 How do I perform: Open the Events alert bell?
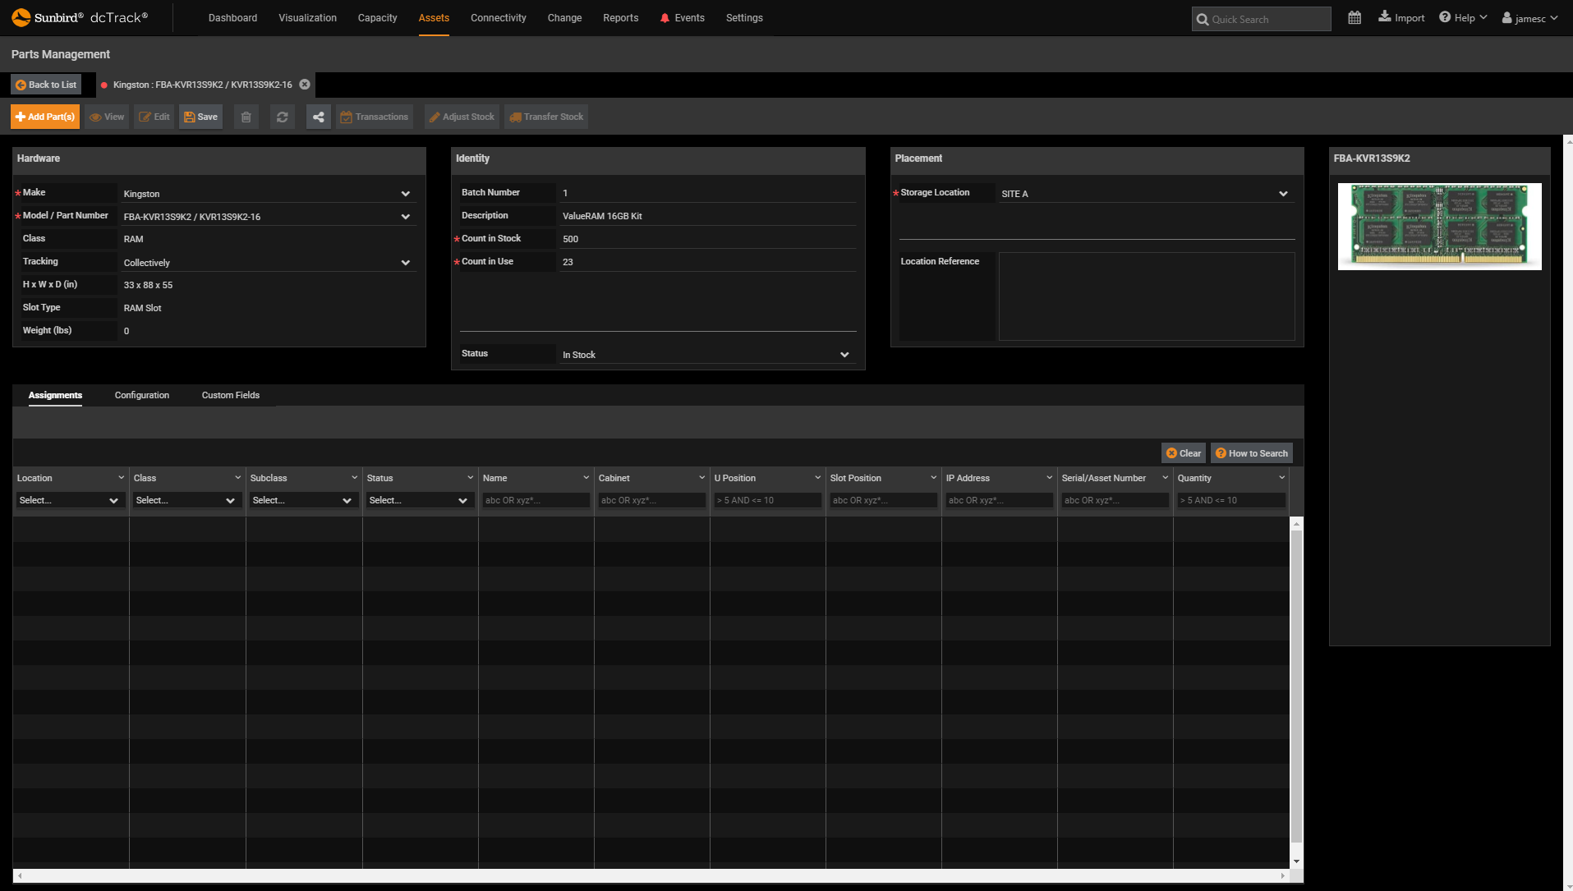click(x=666, y=16)
